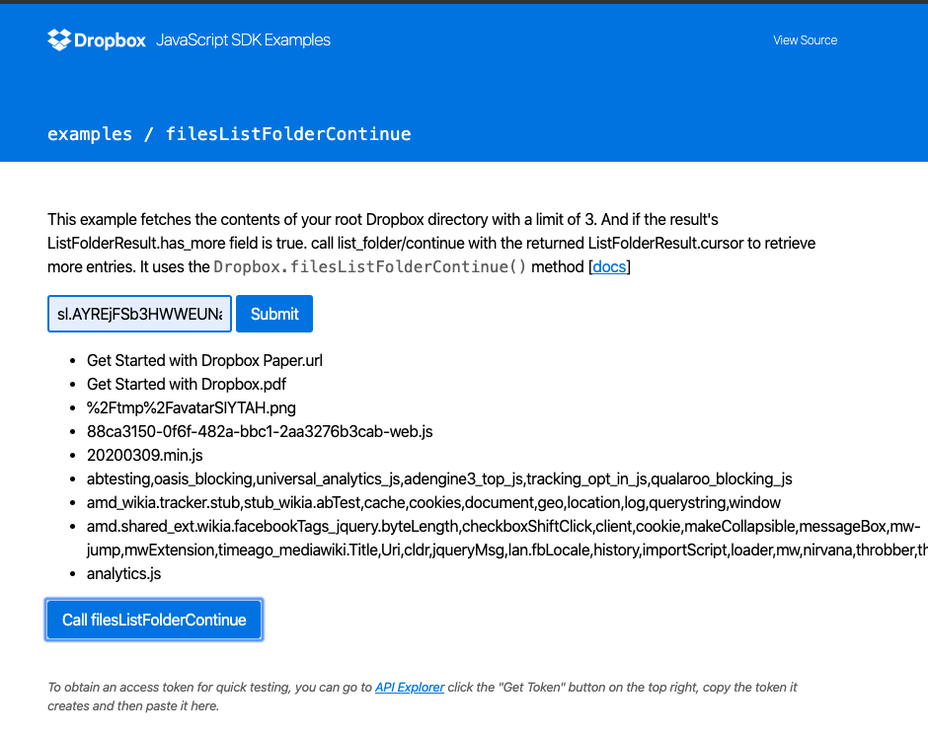
Task: Select the Get Started with Dropbox.pdf entry
Action: pyautogui.click(x=187, y=385)
